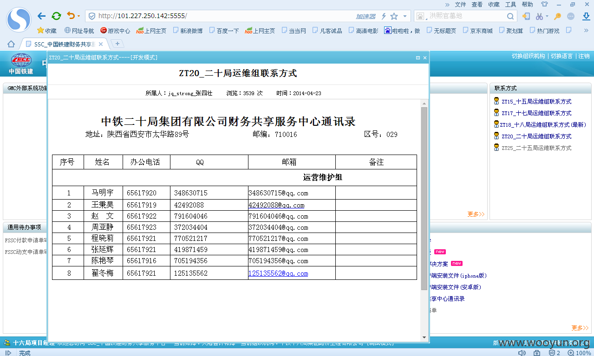Click the lightning speed-mode icon
Image resolution: width=594 pixels, height=356 pixels.
pos(384,16)
